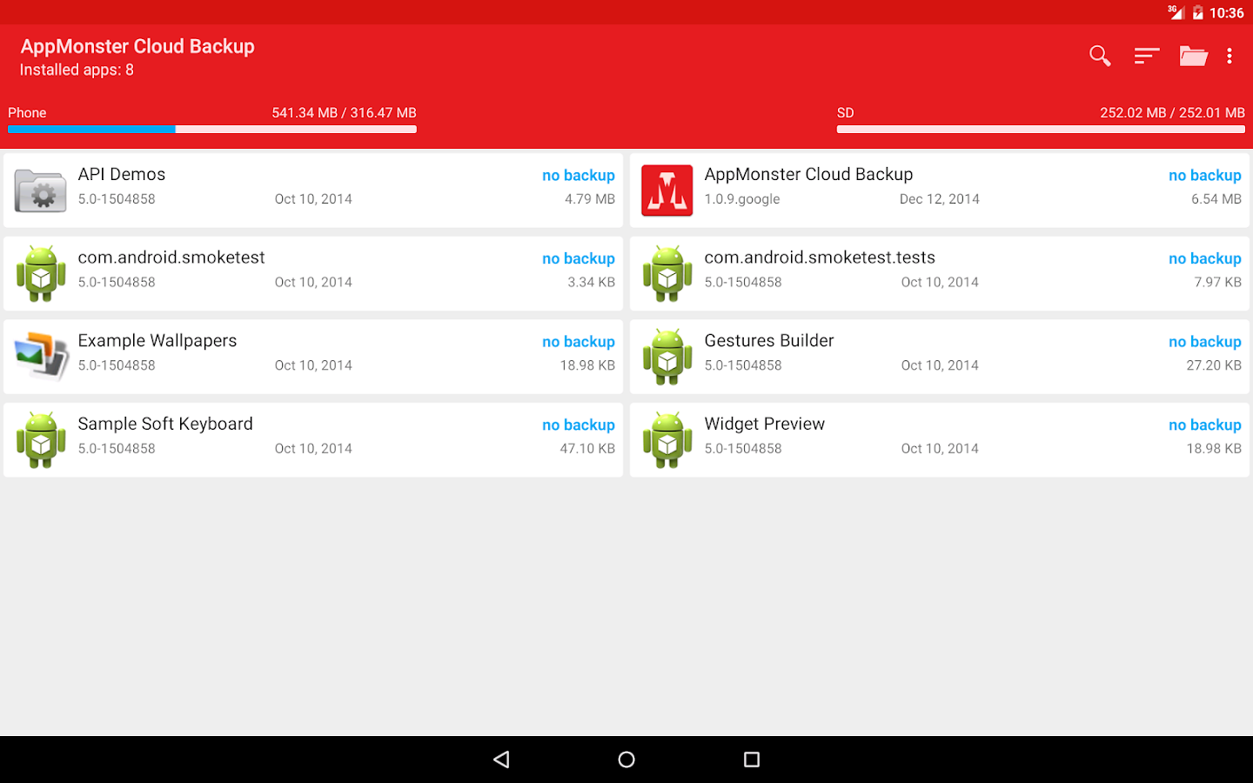1253x783 pixels.
Task: Select the Gestures Builder app name
Action: (x=769, y=341)
